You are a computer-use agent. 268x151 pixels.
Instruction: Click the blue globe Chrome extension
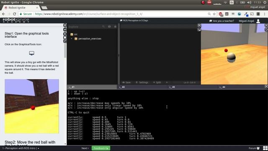pyautogui.click(x=240, y=14)
